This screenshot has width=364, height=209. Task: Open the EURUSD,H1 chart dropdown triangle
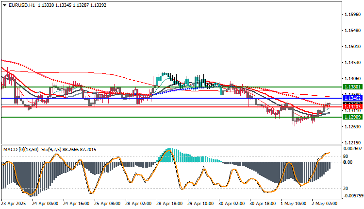click(x=5, y=5)
